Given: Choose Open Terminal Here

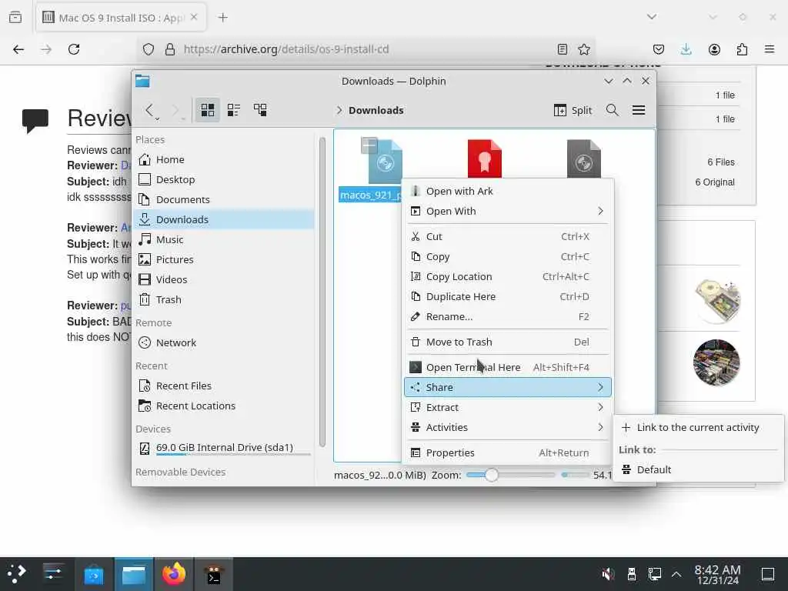Looking at the screenshot, I should [508, 367].
